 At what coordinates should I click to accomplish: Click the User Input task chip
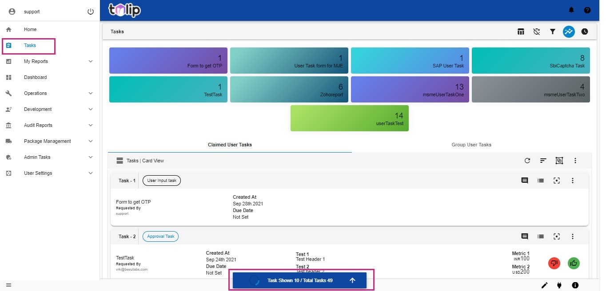click(x=162, y=181)
